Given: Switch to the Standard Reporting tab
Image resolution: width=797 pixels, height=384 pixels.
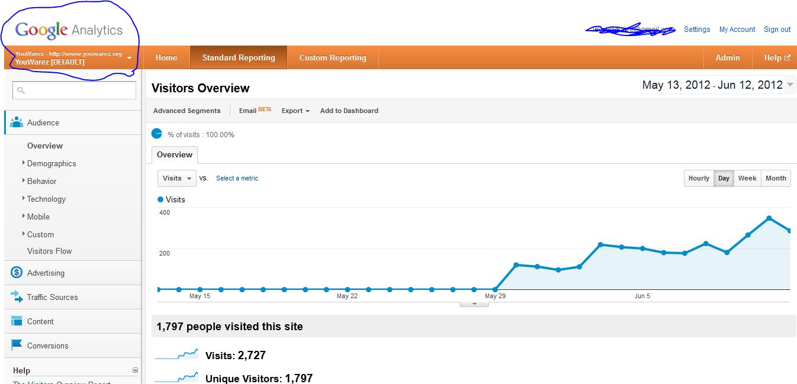Looking at the screenshot, I should 239,58.
